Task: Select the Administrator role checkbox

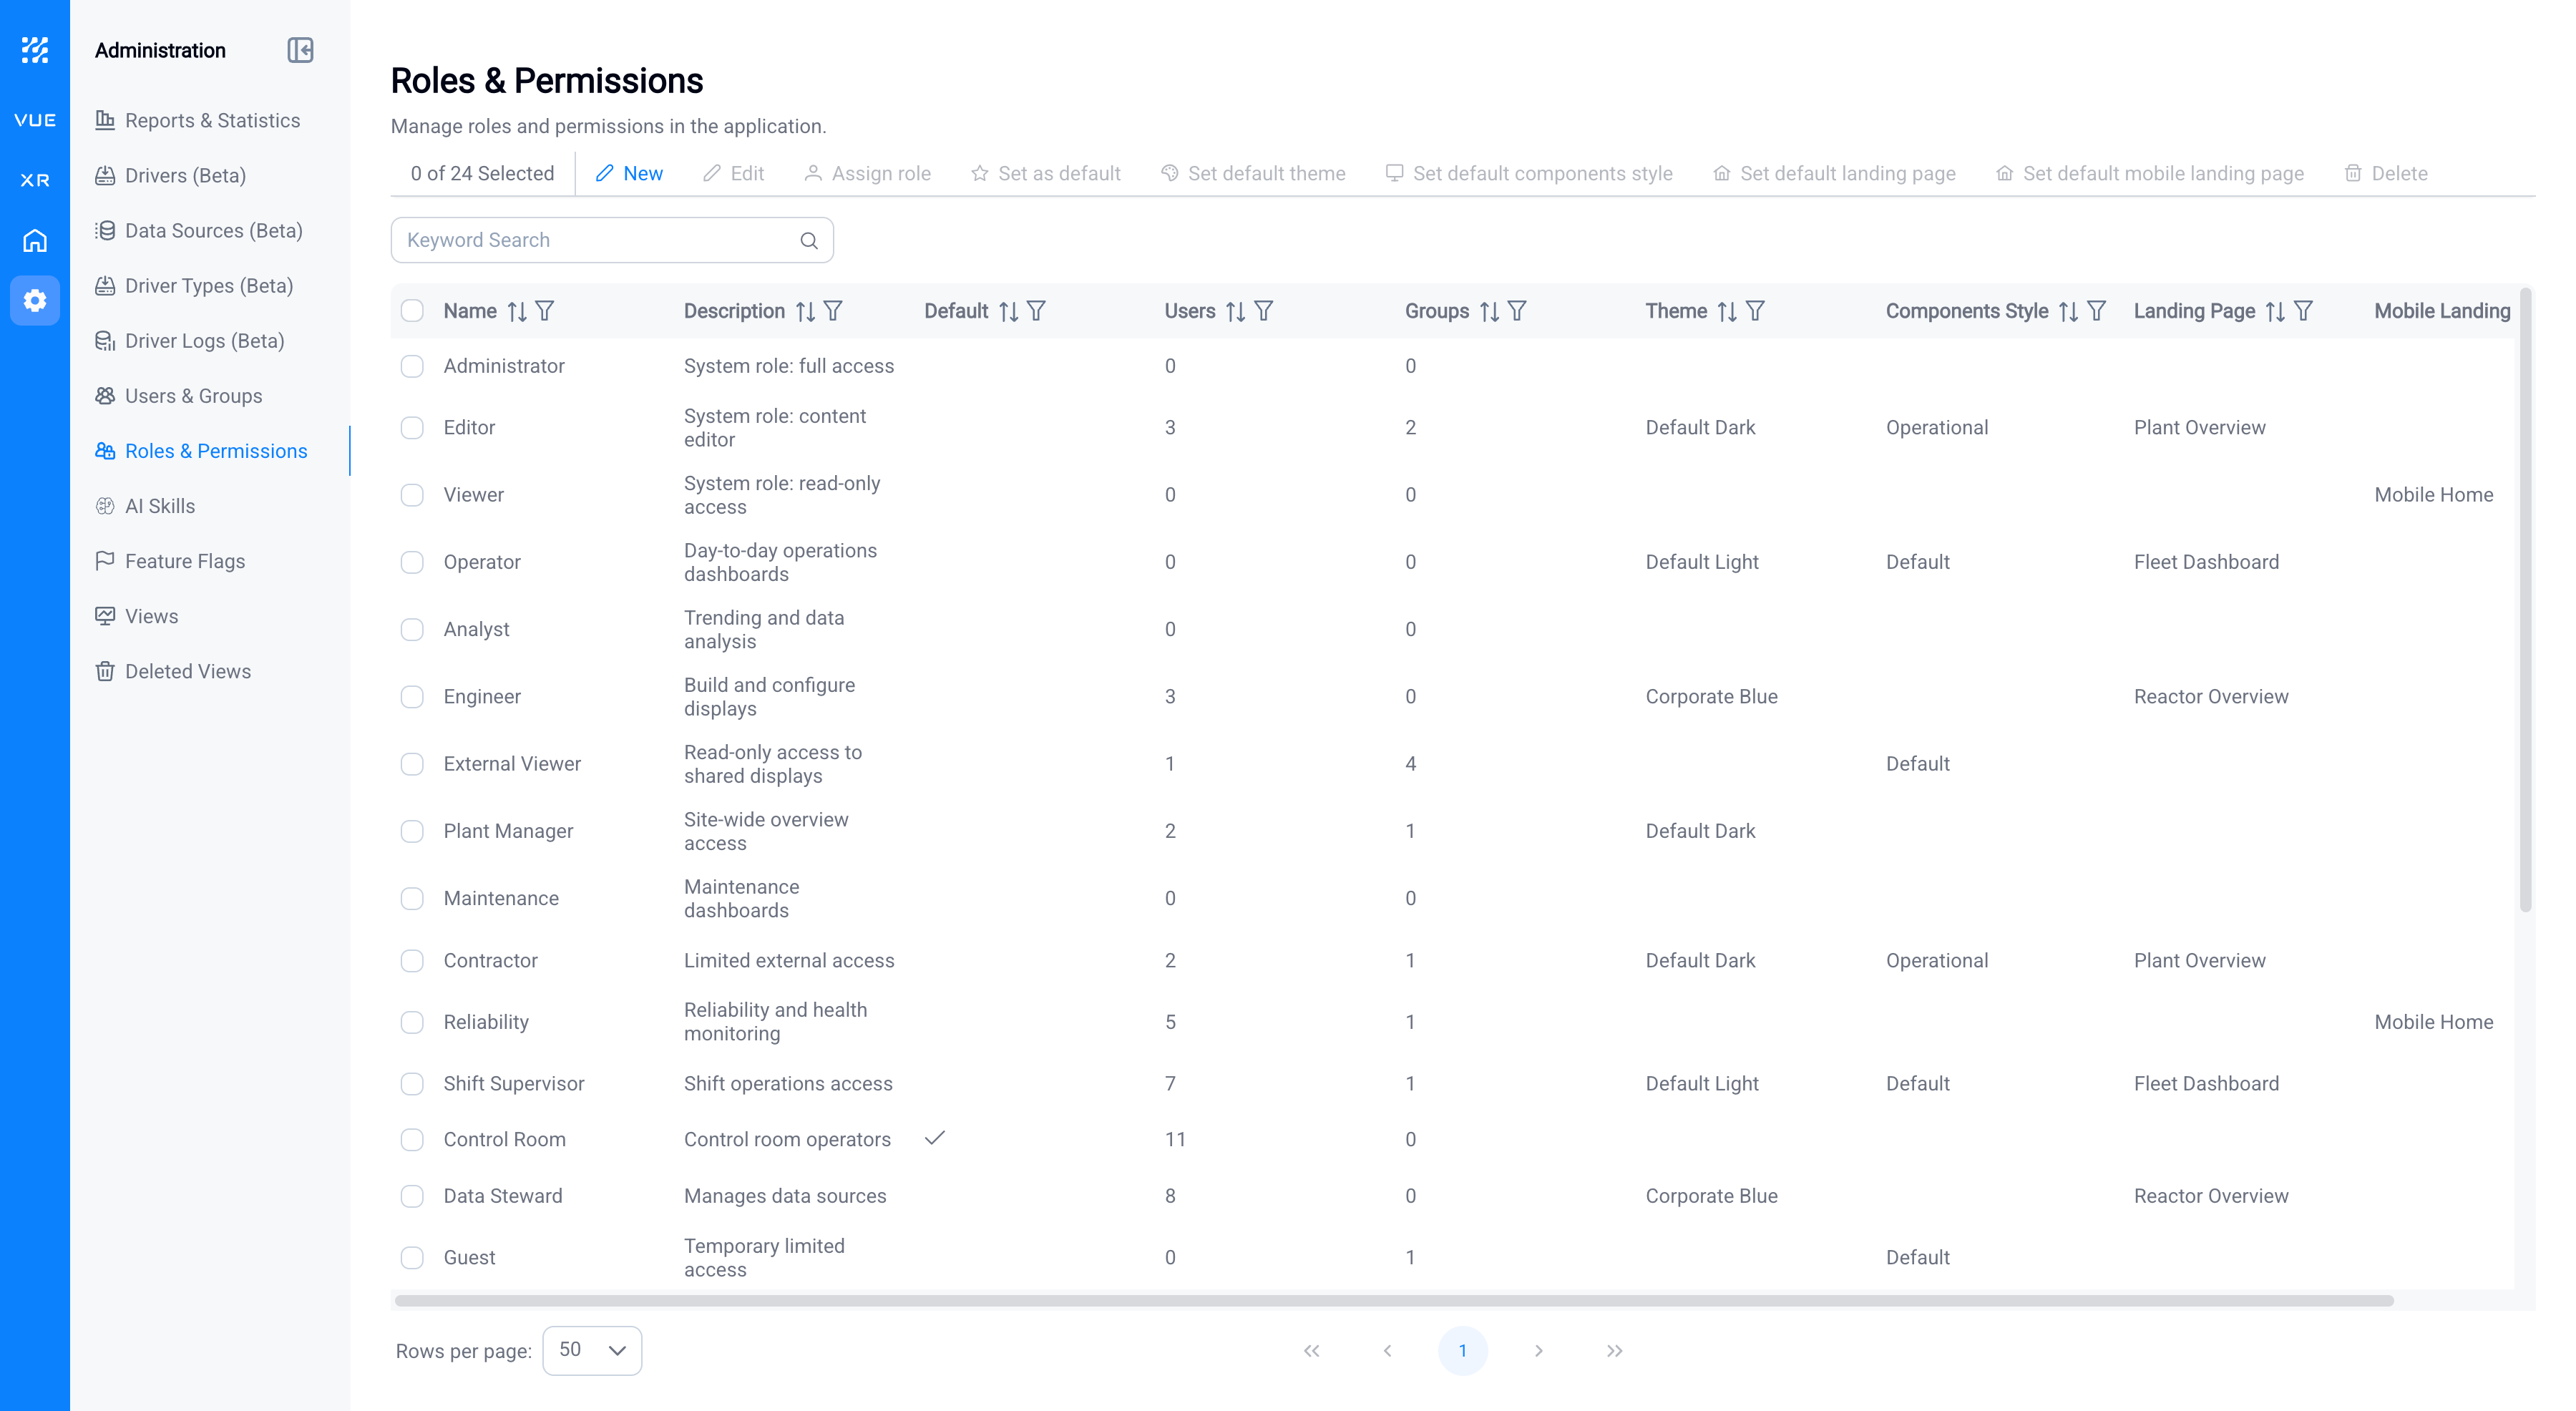Action: pos(412,366)
